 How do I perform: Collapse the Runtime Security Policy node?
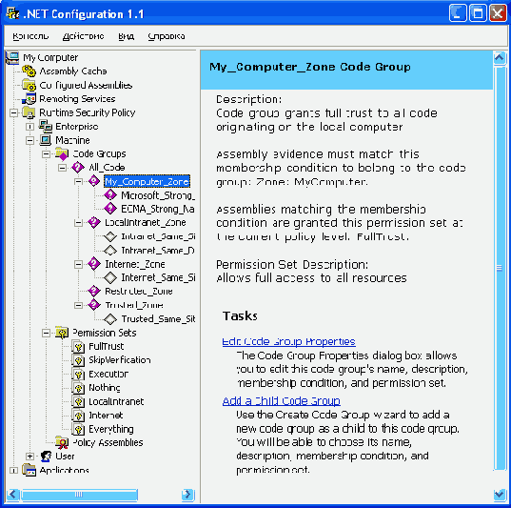pyautogui.click(x=13, y=113)
